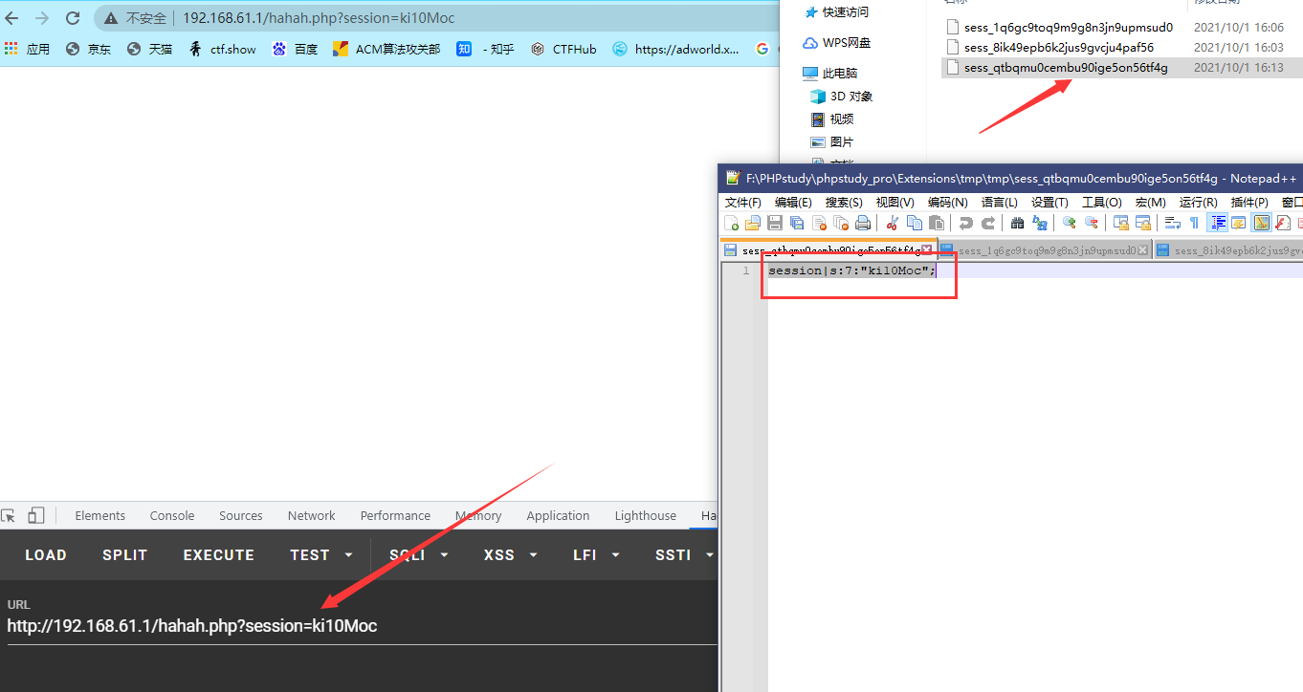Zoom out on Notepad++ editor text
Viewport: 1303px width, 692px height.
(1092, 223)
